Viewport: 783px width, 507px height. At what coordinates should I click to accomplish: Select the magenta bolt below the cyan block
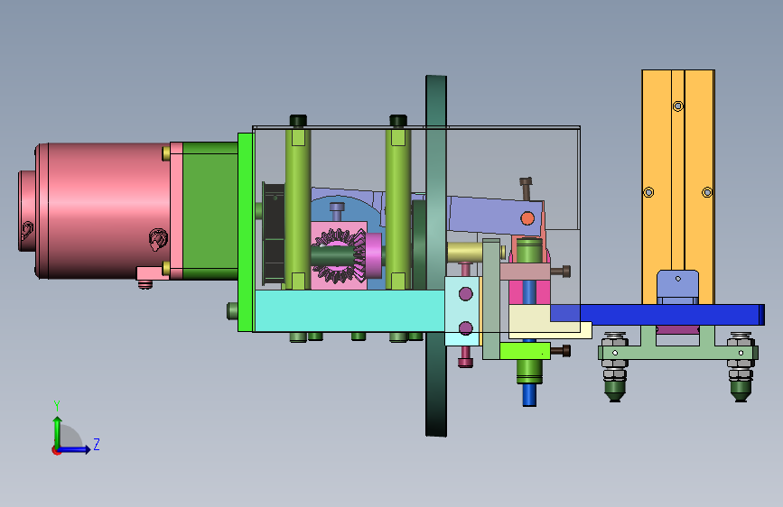tap(465, 357)
